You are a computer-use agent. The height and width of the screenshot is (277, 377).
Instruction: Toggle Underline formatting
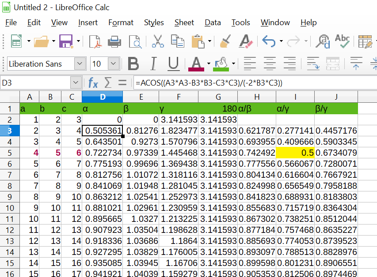(173, 64)
